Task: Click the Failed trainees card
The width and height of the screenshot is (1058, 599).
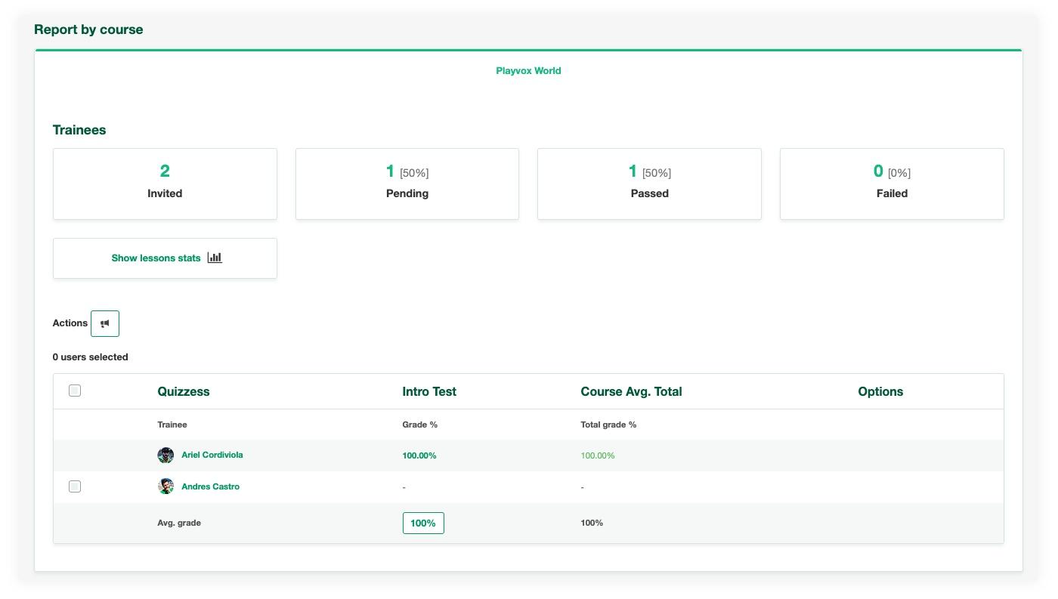Action: coord(892,184)
